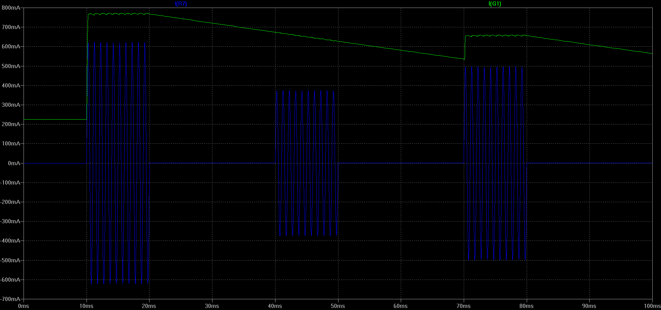This screenshot has width=661, height=310.
Task: Click the 100ms time axis label
Action: (x=652, y=306)
